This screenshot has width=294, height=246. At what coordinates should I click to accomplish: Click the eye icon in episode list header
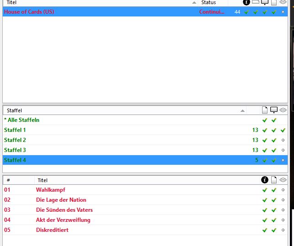283,180
